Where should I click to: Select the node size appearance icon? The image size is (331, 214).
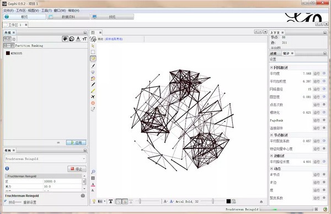coord(72,39)
